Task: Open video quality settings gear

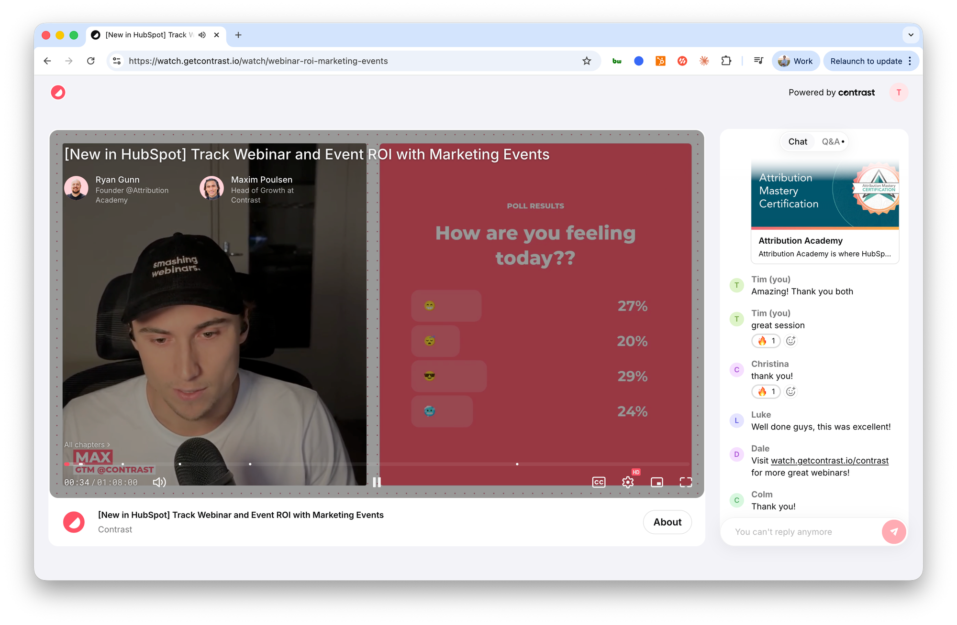Action: point(628,482)
